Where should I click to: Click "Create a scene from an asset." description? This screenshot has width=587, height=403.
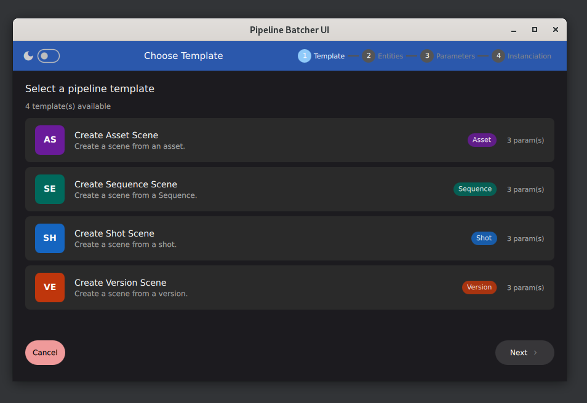point(130,146)
